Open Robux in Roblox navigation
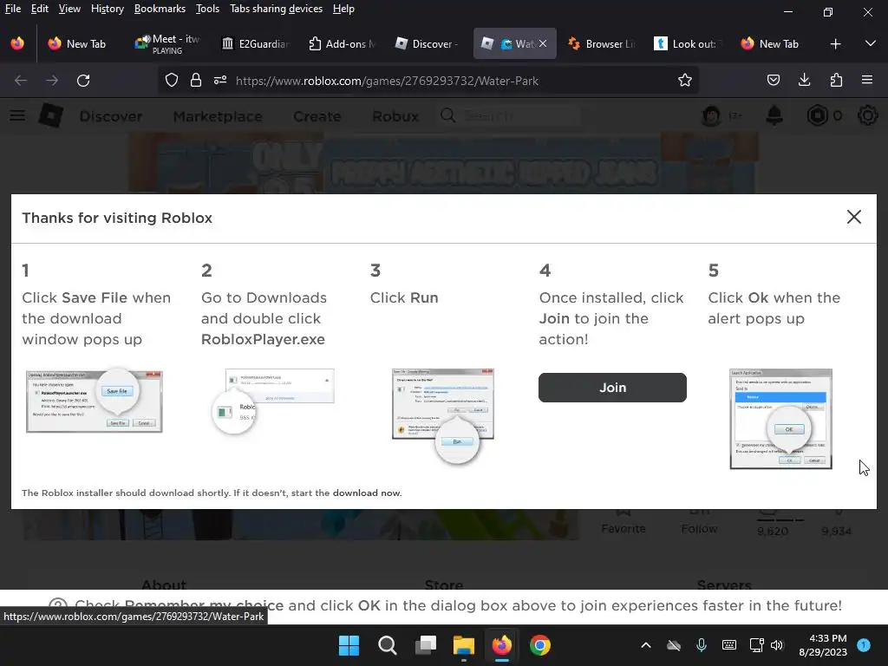The image size is (888, 666). coord(395,116)
